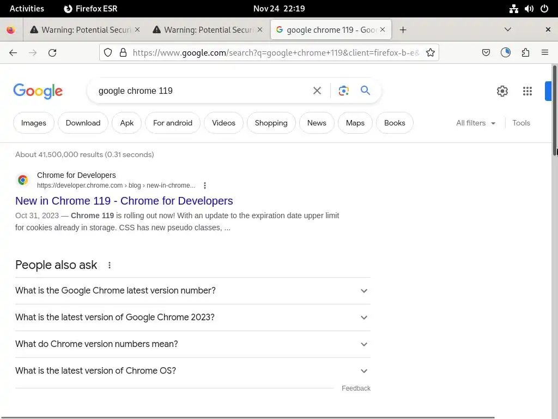Expand 'What do Chrome version numbers mean?'

193,344
